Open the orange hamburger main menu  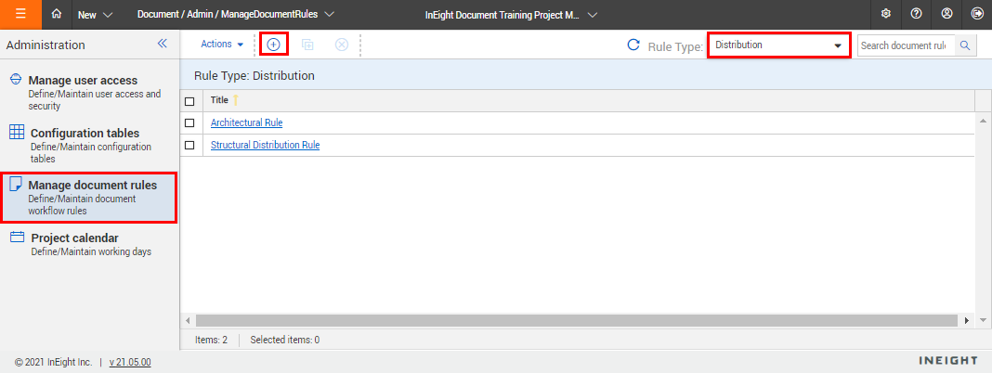point(20,15)
